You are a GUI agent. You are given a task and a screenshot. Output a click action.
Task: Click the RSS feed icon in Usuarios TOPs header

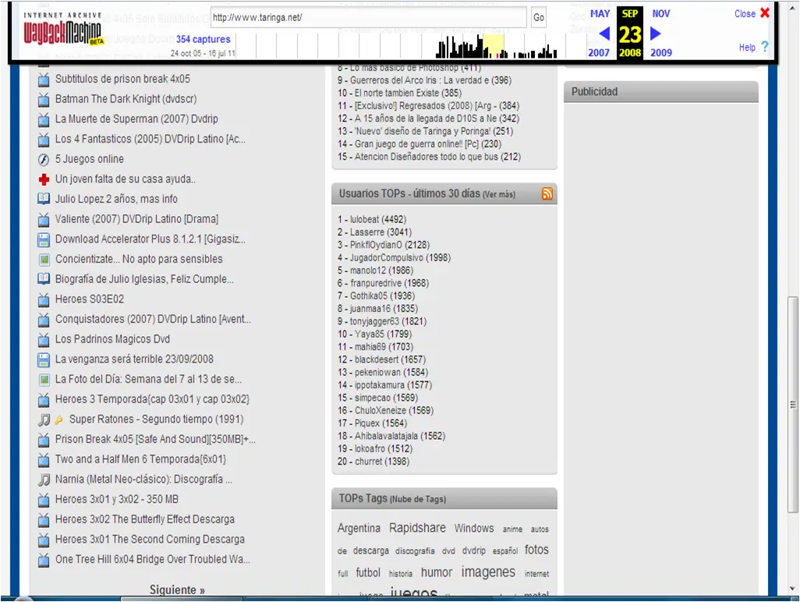(547, 194)
